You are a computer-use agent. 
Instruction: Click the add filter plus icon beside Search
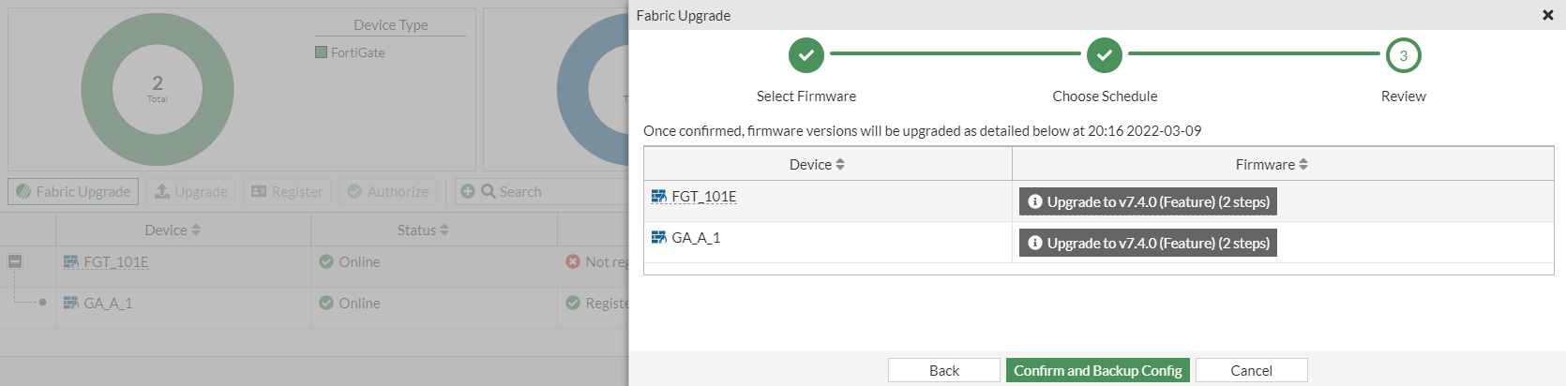coord(467,192)
